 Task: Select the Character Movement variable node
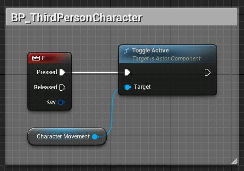pos(67,137)
